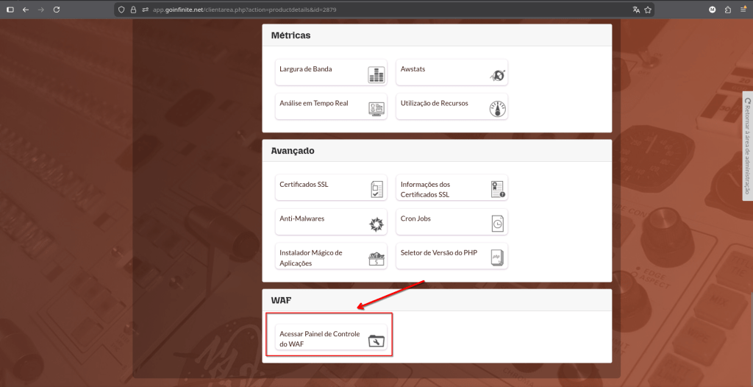The image size is (753, 387).
Task: Open Instalador Mágico de Aplicações store icon
Action: point(376,258)
